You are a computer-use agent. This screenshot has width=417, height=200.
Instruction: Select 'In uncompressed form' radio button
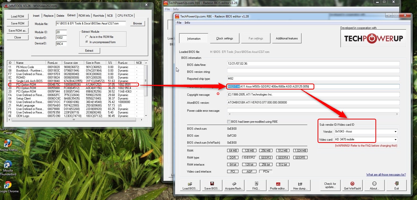87,42
